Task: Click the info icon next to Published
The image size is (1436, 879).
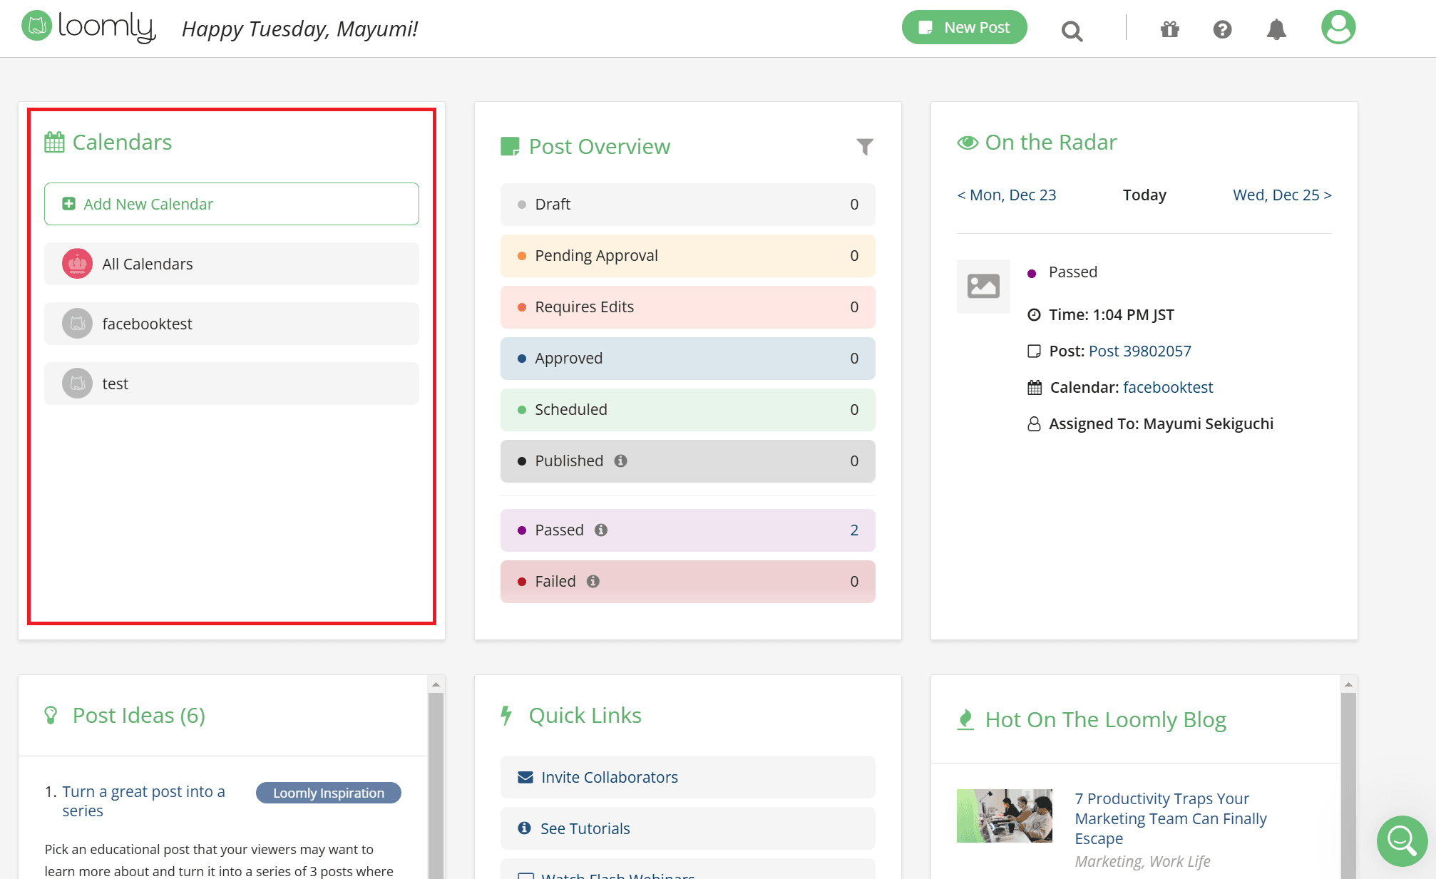Action: [x=620, y=461]
